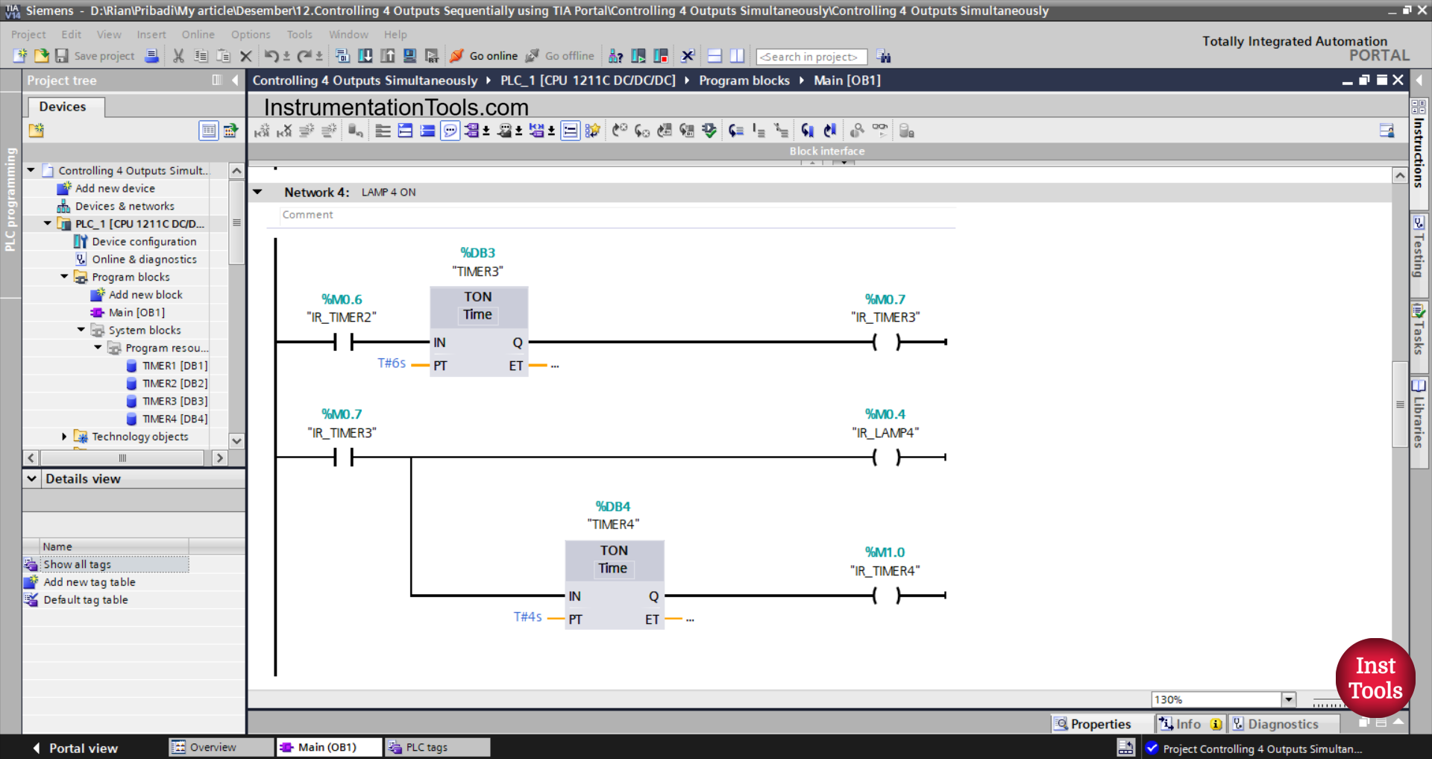Image resolution: width=1432 pixels, height=759 pixels.
Task: Expand the Technology objects tree node
Action: pos(63,437)
